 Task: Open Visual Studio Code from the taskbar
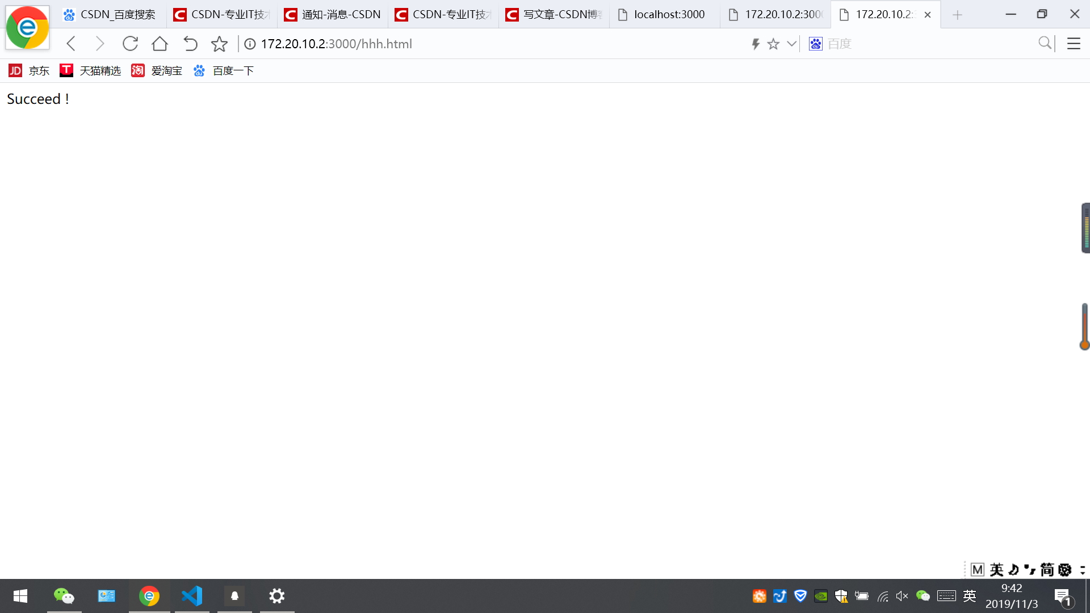click(x=192, y=596)
